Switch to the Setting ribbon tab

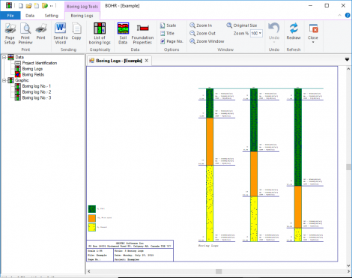pyautogui.click(x=52, y=16)
